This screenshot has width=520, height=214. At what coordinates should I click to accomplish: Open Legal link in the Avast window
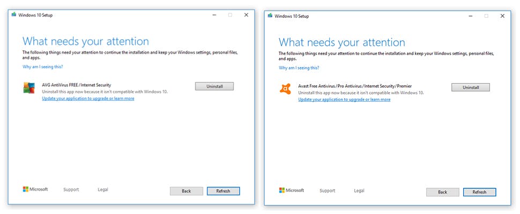tap(359, 190)
